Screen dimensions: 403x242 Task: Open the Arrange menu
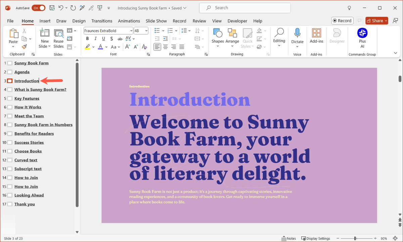tap(232, 38)
